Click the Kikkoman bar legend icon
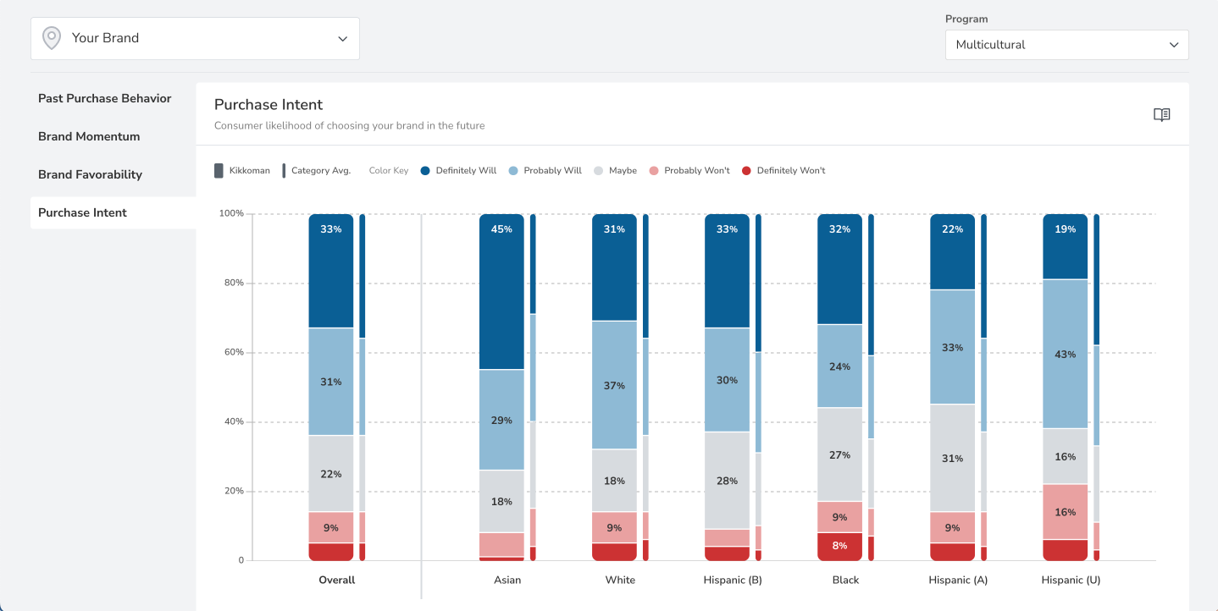1218x611 pixels. 219,171
